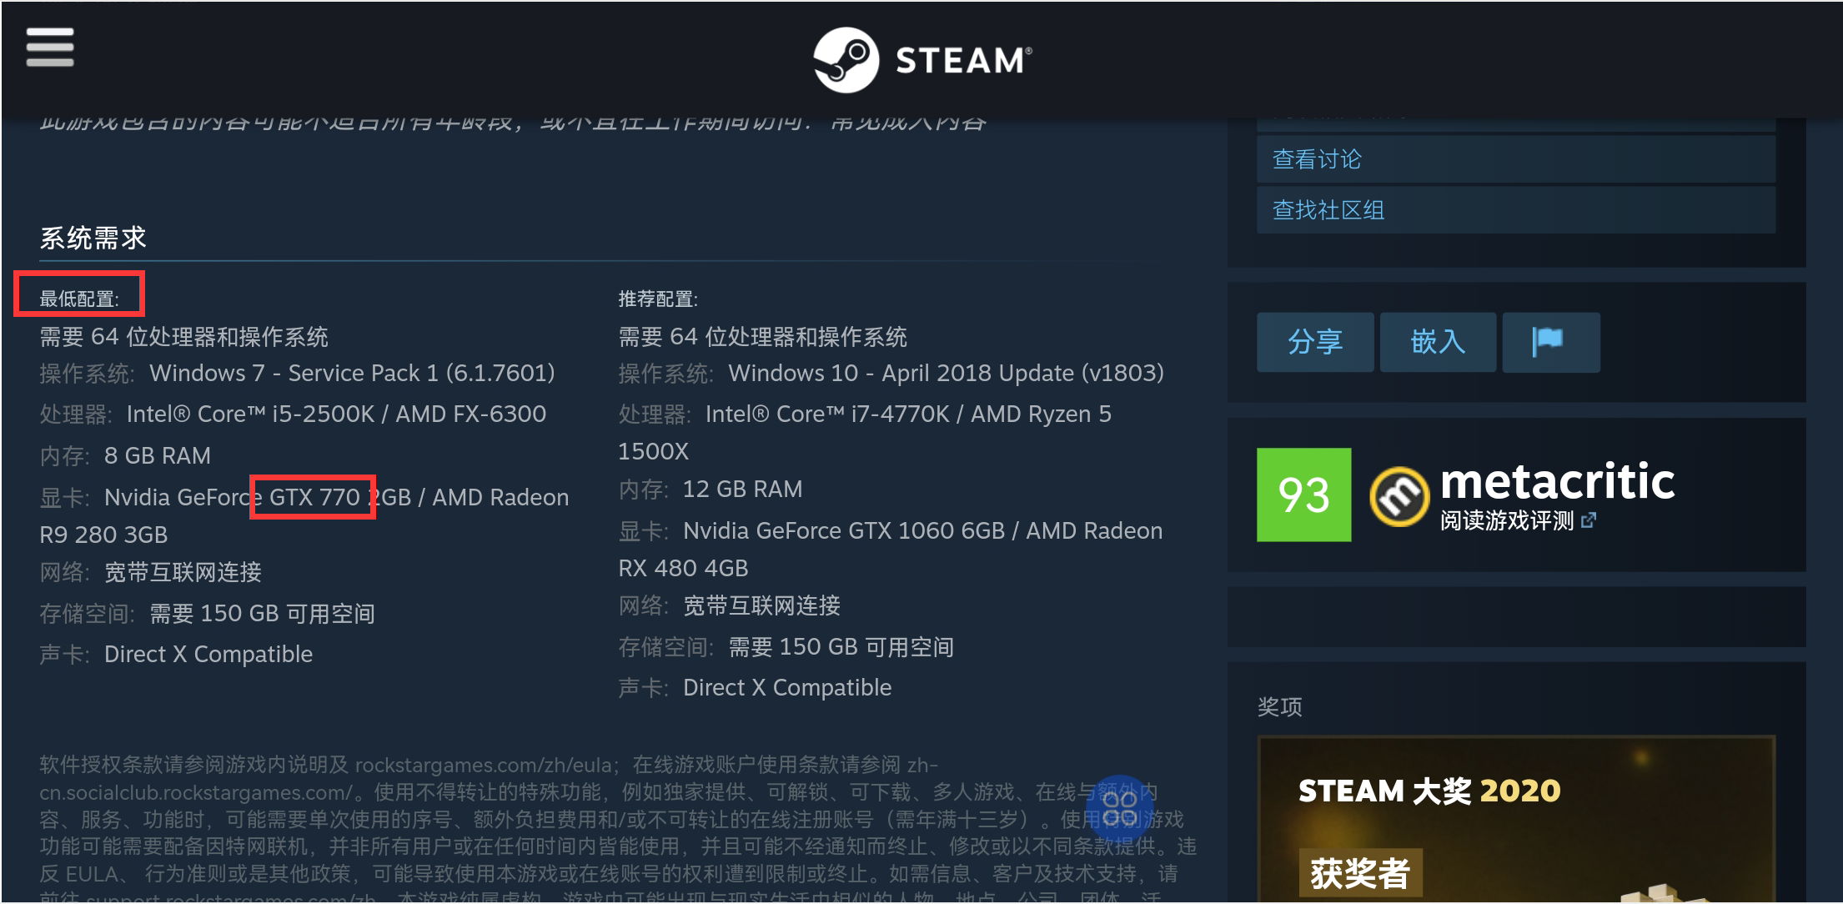Open the 查找社区组 link

1328,210
